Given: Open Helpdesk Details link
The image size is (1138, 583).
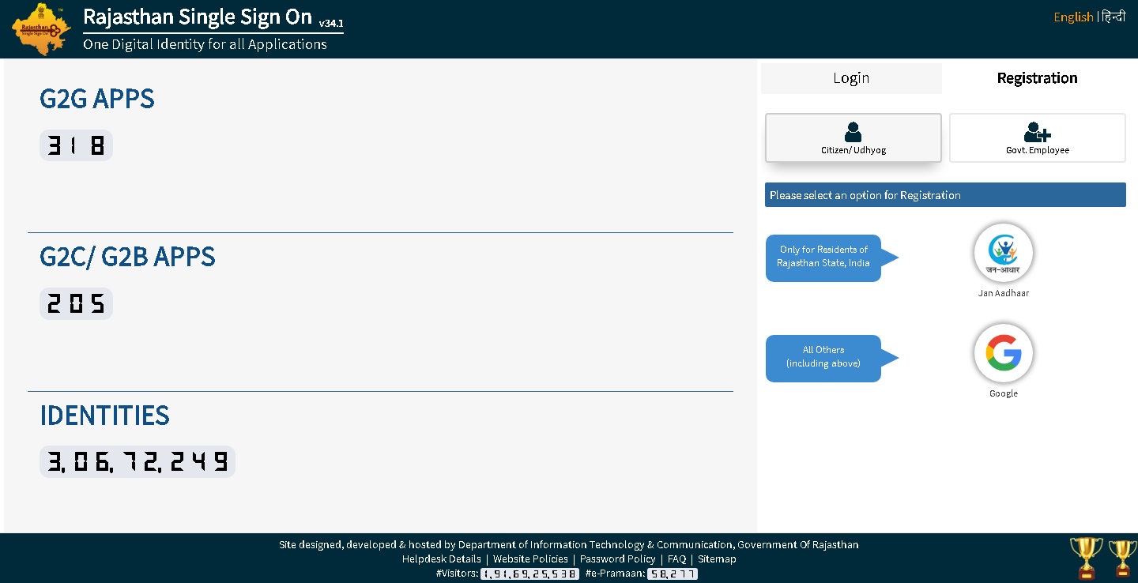Looking at the screenshot, I should (x=441, y=559).
